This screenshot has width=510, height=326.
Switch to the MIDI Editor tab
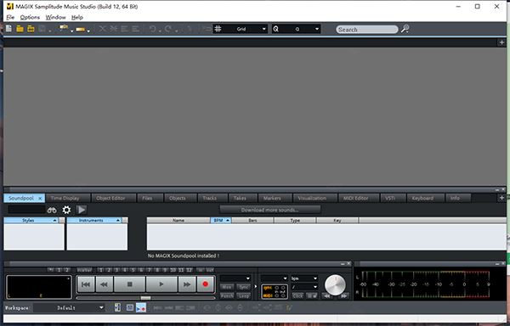coord(355,198)
